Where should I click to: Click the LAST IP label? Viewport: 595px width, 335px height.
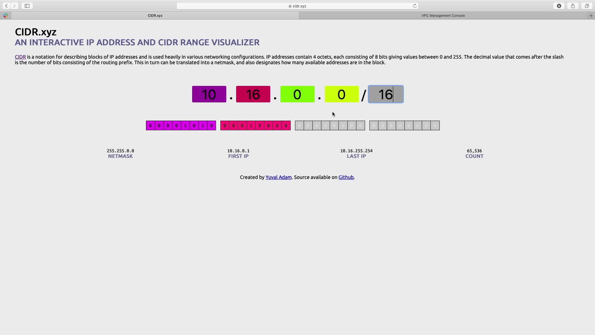(356, 156)
